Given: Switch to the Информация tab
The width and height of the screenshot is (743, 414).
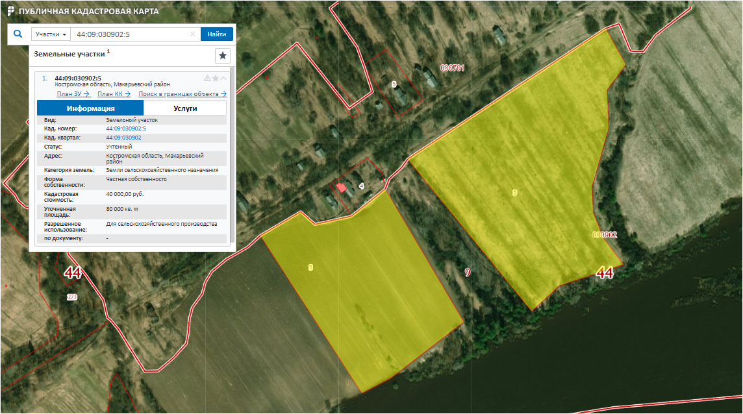Looking at the screenshot, I should tap(90, 108).
